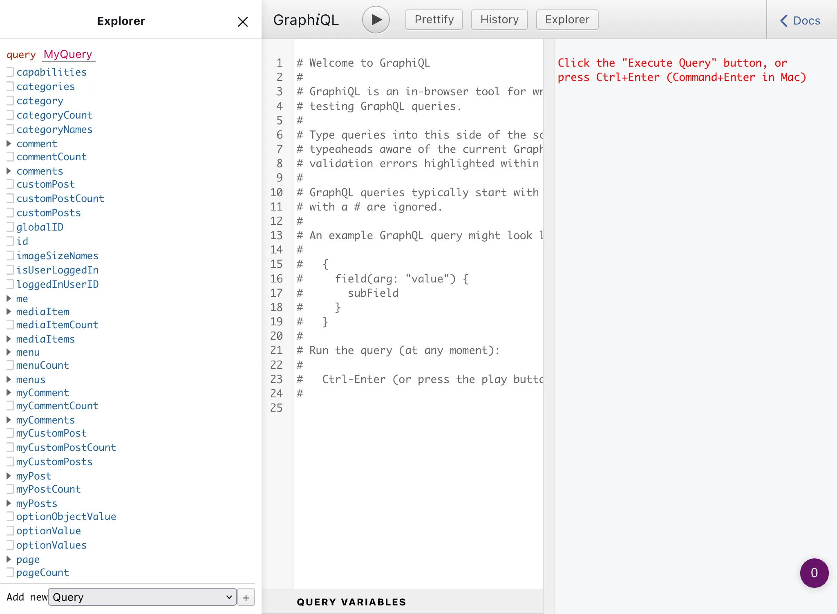This screenshot has width=837, height=614.
Task: Close the Explorer panel
Action: pyautogui.click(x=243, y=22)
